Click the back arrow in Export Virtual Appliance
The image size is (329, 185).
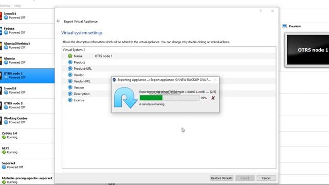(58, 21)
